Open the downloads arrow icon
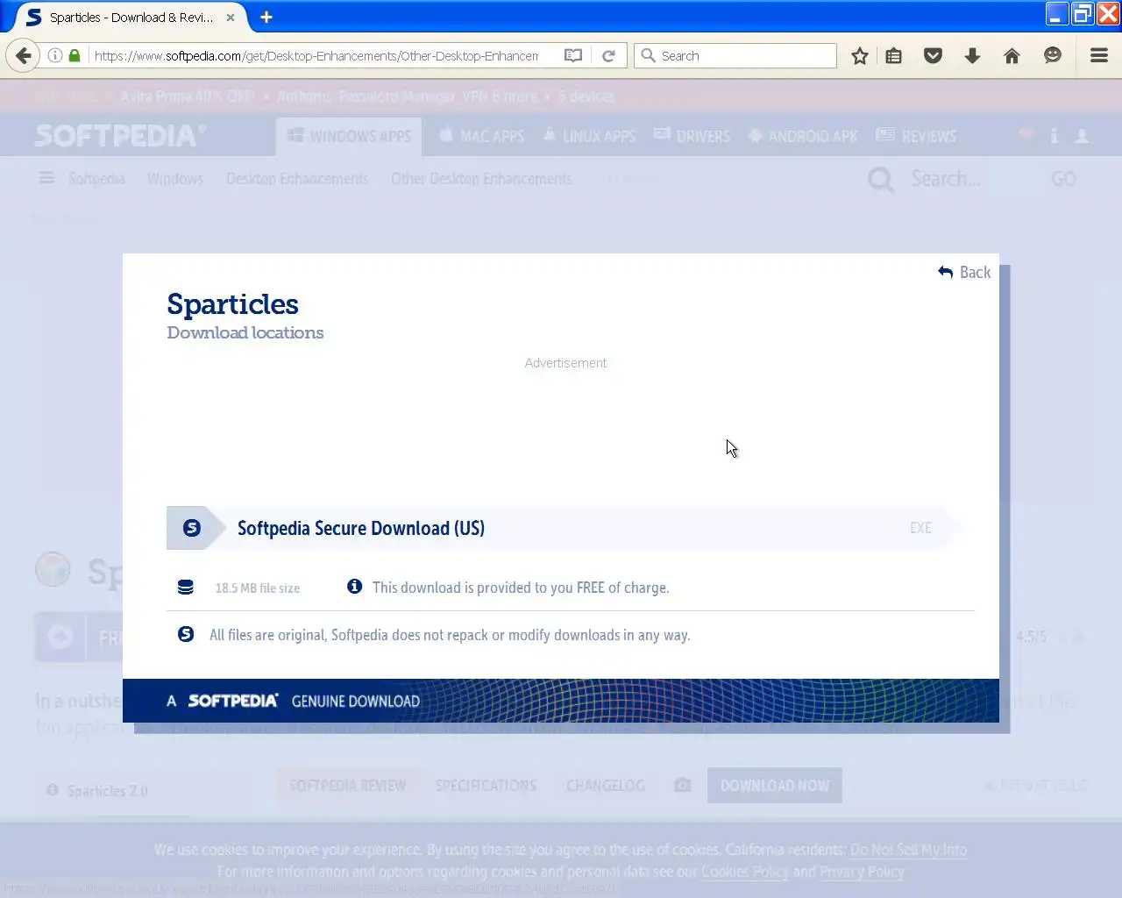 972,55
